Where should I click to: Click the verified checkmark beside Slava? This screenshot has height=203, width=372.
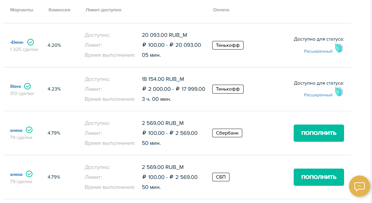point(27,86)
